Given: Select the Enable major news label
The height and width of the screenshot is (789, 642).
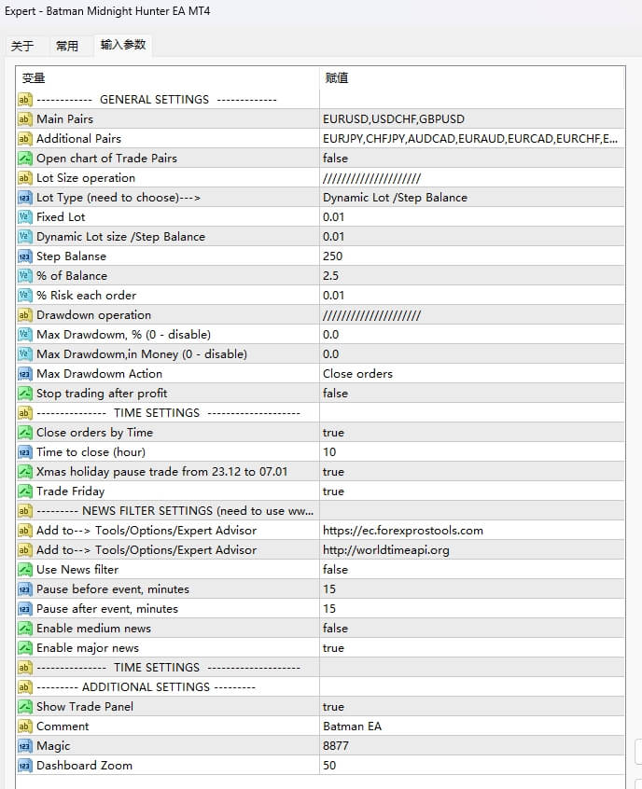Looking at the screenshot, I should coord(88,648).
